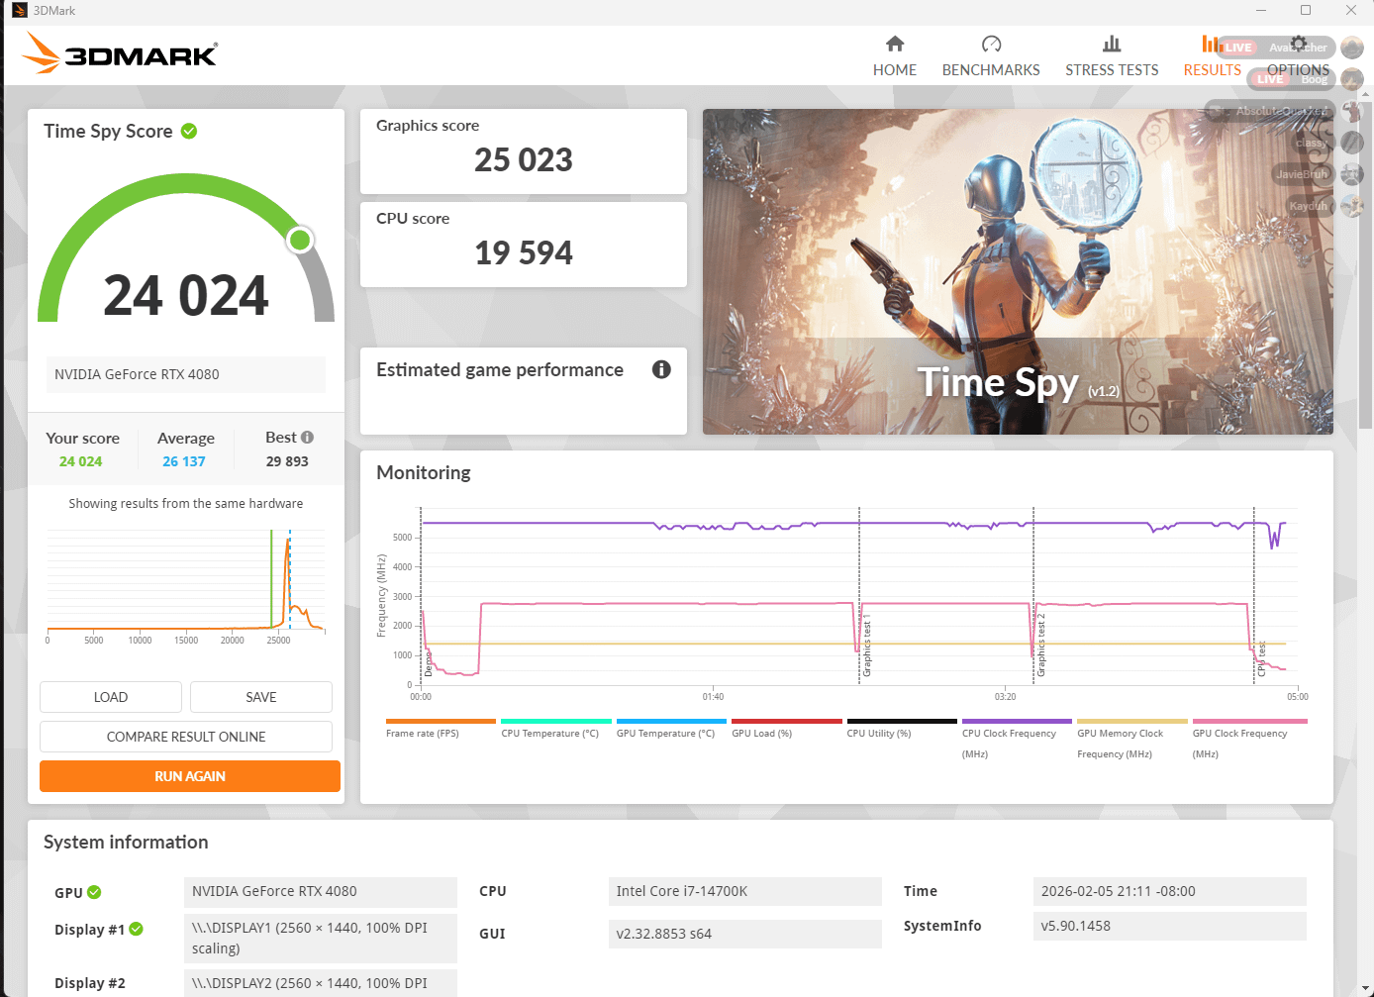Select the Stress Tests bar chart icon
The image size is (1374, 997).
1112,44
